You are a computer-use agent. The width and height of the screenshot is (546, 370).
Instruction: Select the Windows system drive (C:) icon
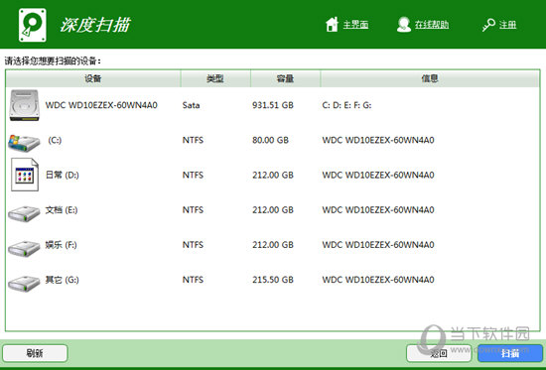coord(24,143)
